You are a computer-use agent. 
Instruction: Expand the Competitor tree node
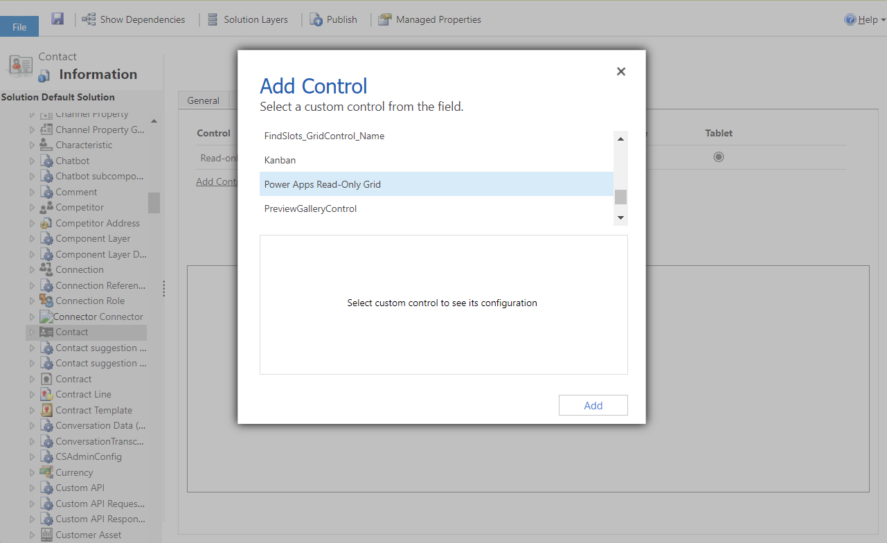click(32, 207)
